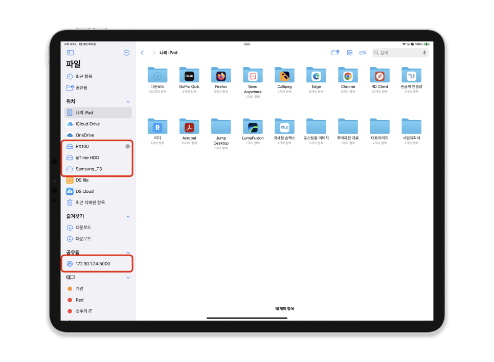Focus the 검색 search field
494x362 pixels.
point(400,53)
